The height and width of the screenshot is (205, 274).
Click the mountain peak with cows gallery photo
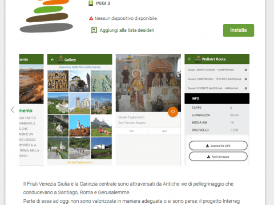[x=101, y=126]
